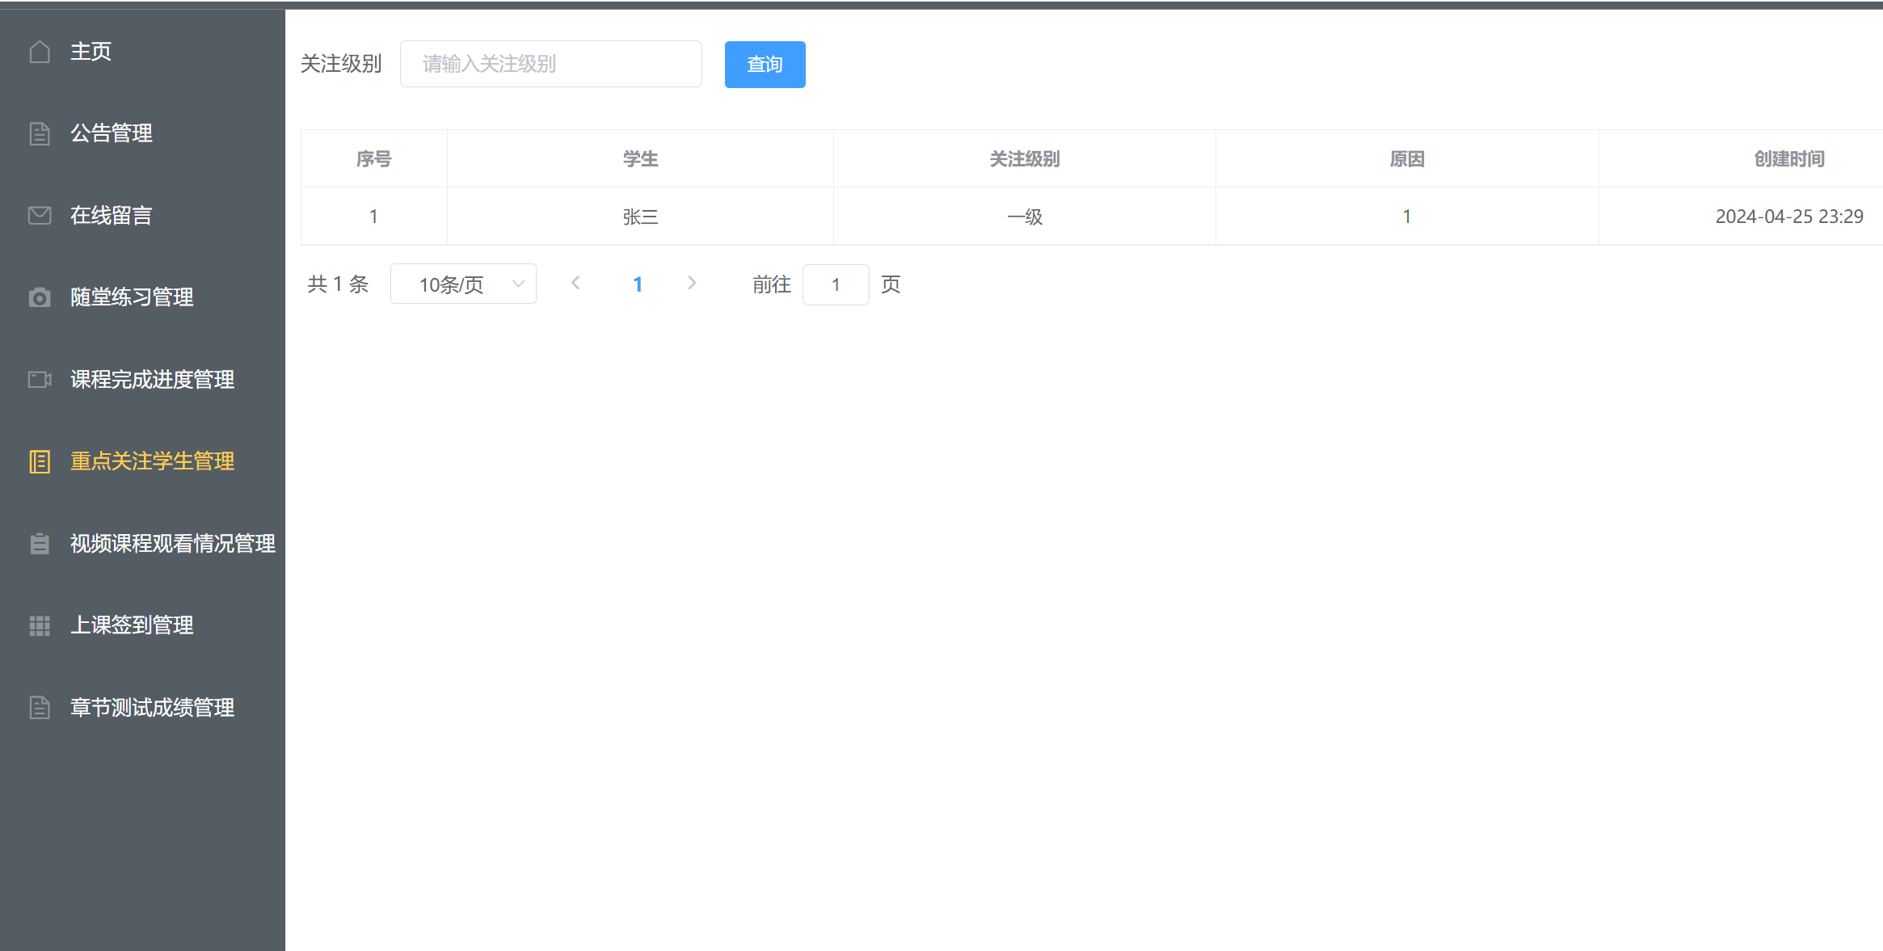Click the highlighted icon for 重点关注学生管理
The height and width of the screenshot is (951, 1883).
pyautogui.click(x=40, y=461)
